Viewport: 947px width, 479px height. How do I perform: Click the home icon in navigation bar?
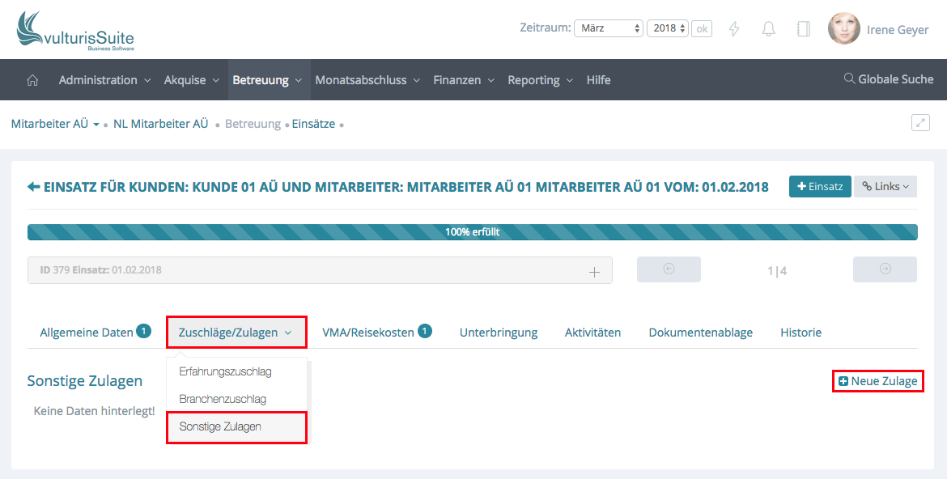(x=33, y=80)
